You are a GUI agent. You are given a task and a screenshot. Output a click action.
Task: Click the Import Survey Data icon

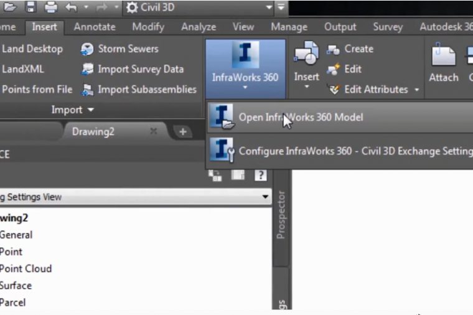(87, 69)
